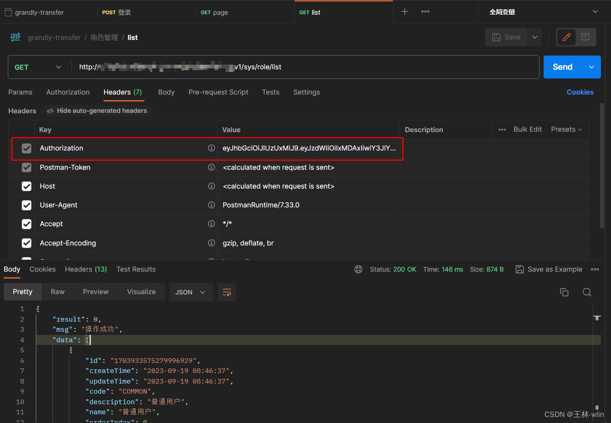The width and height of the screenshot is (611, 423).
Task: Click the request URL input field
Action: (305, 67)
